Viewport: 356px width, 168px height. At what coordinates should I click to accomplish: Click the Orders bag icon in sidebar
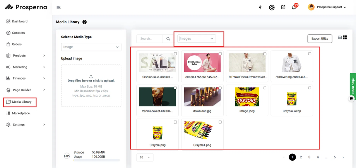pos(9,44)
